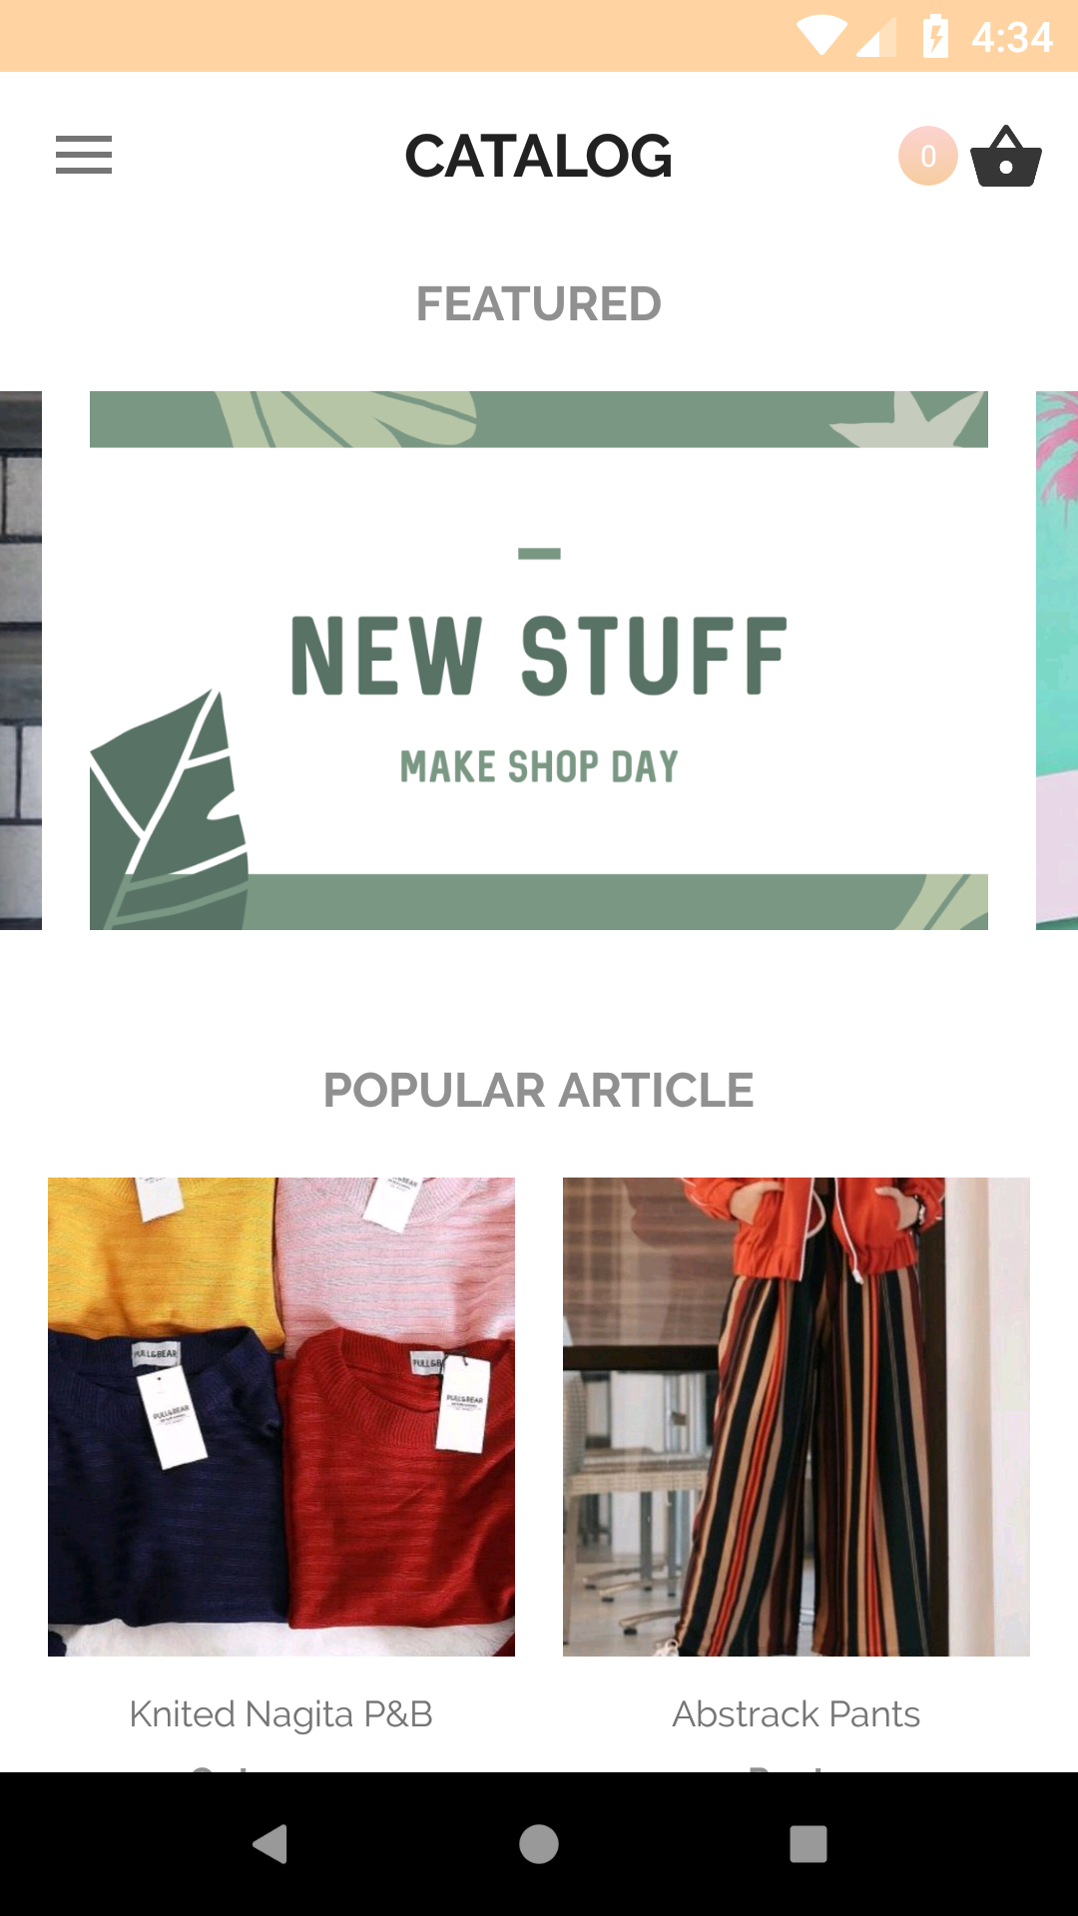The image size is (1078, 1916).
Task: Open the striped Abstrack Pants photo
Action: tap(797, 1417)
